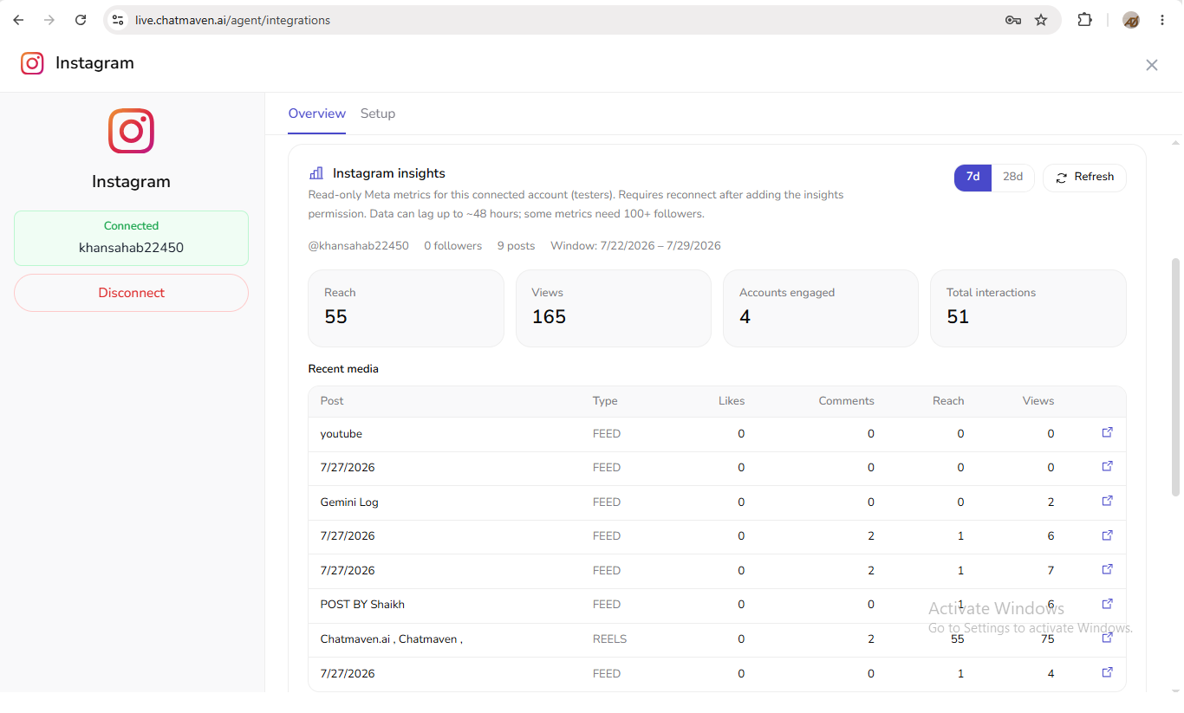The image size is (1184, 713).
Task: Click the large Instagram logo in sidebar
Action: [x=131, y=131]
